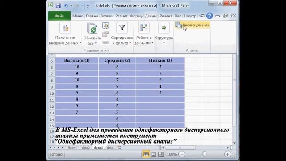Screen dimensions: 286x161
Task: Click Низкий cell with value 4 in row 9
Action: click(160, 86)
